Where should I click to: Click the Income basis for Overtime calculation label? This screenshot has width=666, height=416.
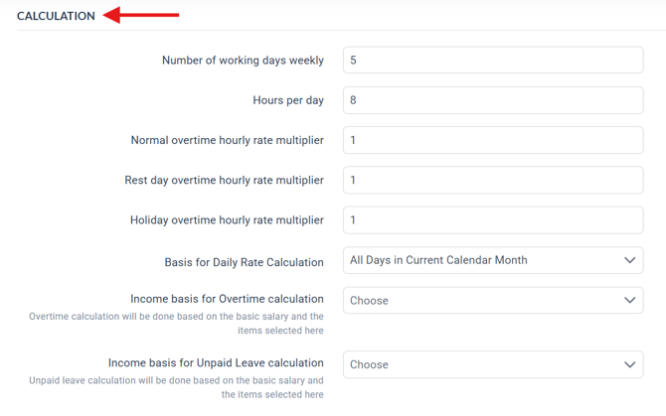tap(227, 299)
